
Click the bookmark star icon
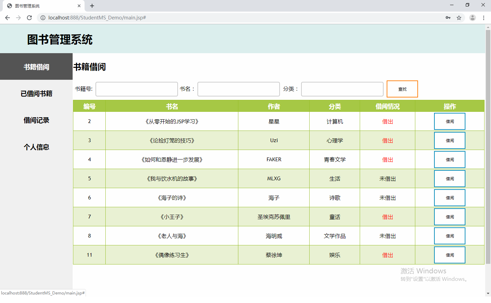click(x=459, y=18)
